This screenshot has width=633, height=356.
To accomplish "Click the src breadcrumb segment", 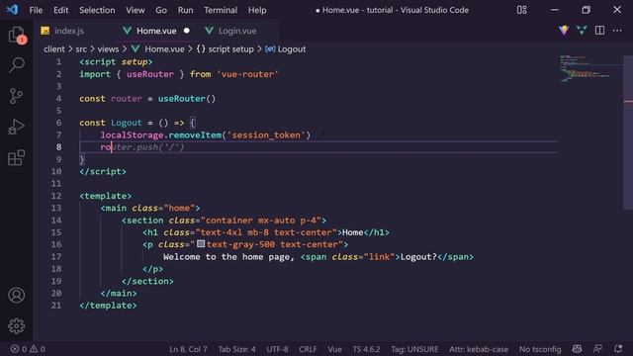I will click(81, 49).
